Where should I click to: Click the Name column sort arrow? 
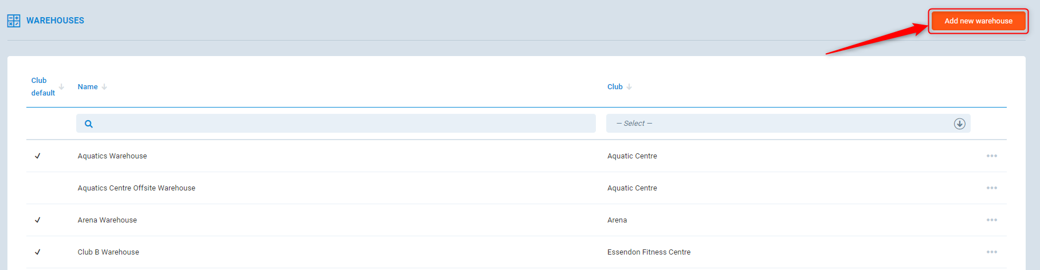pos(104,87)
